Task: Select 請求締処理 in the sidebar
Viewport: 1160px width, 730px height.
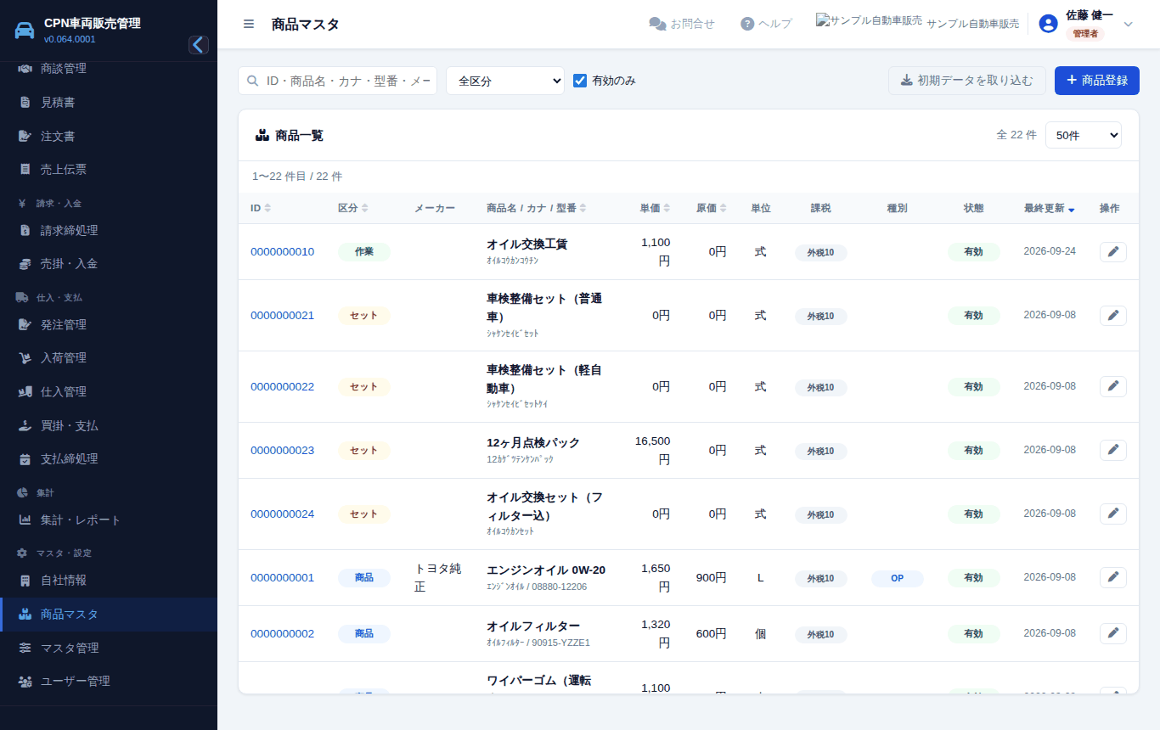Action: click(109, 230)
